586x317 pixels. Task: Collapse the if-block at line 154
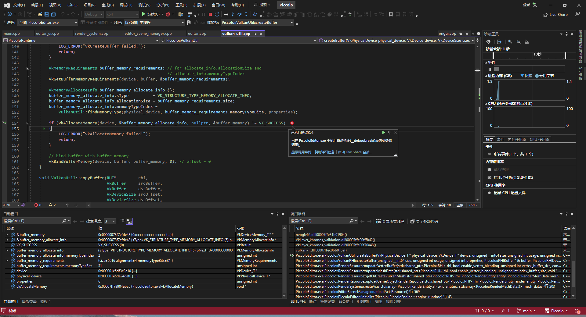pos(27,123)
